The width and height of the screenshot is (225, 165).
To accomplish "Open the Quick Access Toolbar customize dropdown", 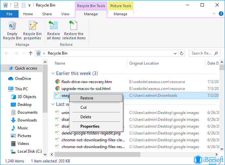I will [29, 5].
